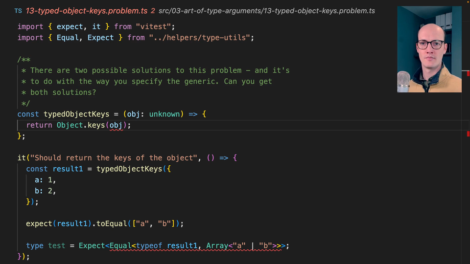This screenshot has height=264, width=470.
Task: Click the Expect import from type-utils
Action: (x=100, y=38)
